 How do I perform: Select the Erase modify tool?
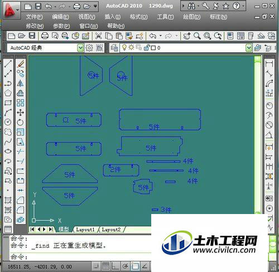click(21, 64)
